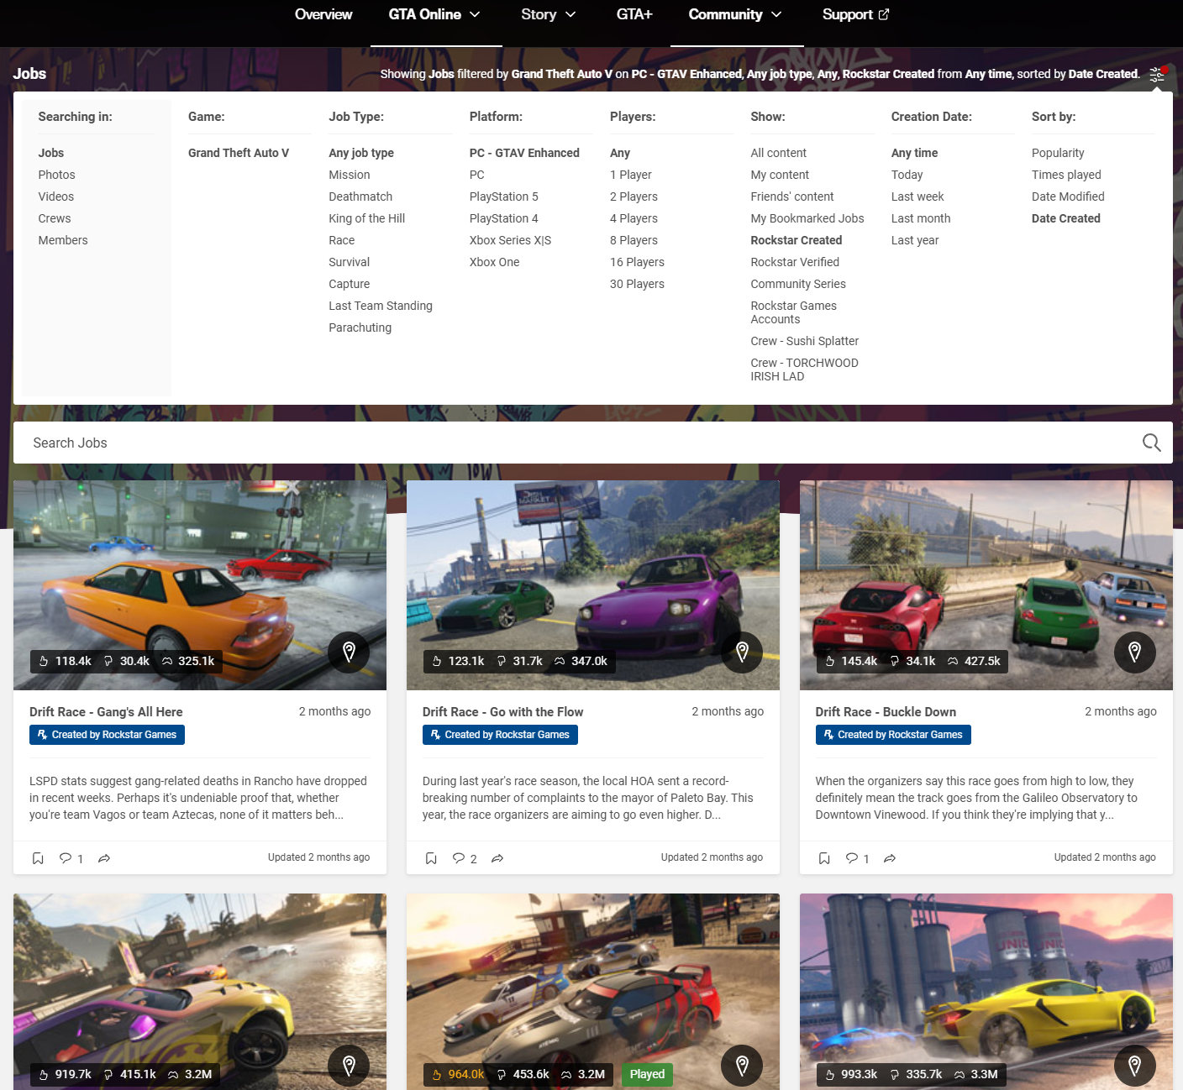
Task: Show map pin for Gang's All Here
Action: click(x=349, y=652)
